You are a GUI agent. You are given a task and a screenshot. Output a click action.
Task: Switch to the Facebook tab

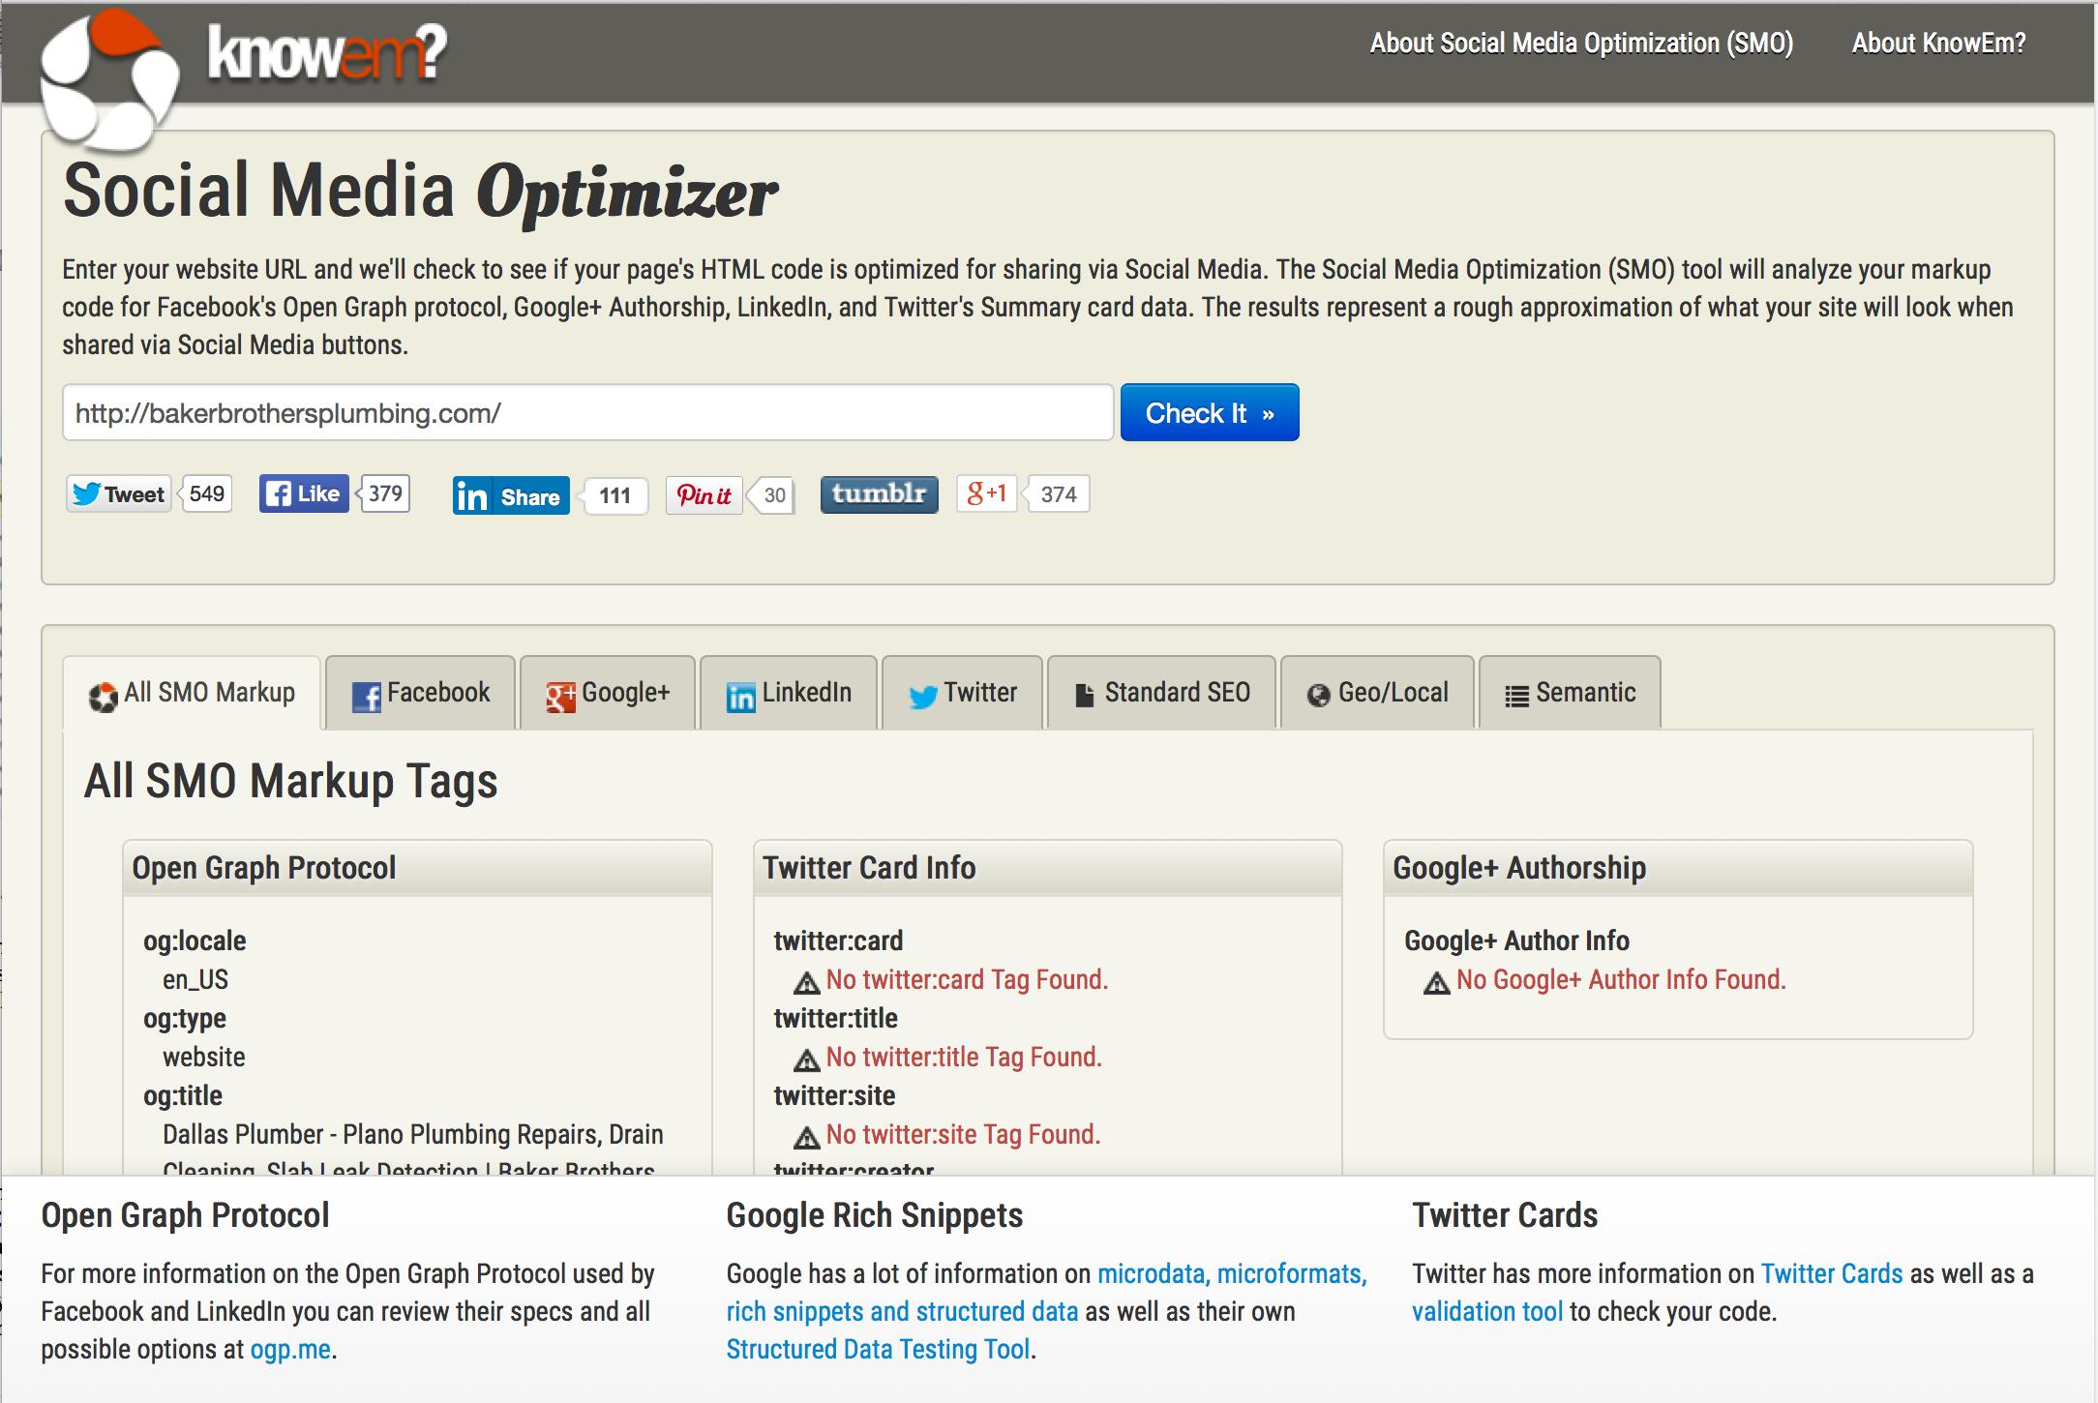(x=420, y=693)
